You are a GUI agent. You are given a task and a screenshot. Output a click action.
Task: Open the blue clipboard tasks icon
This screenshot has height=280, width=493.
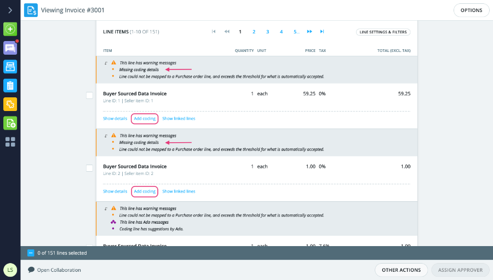coord(10,86)
